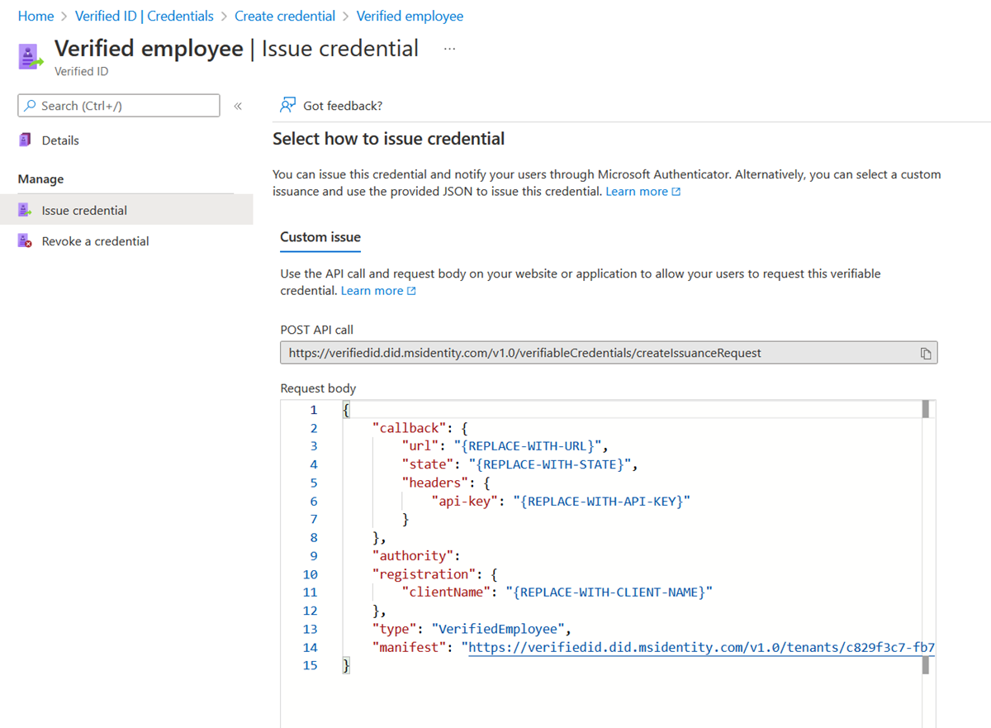Copy the POST API call URL
This screenshot has width=991, height=728.
click(926, 354)
